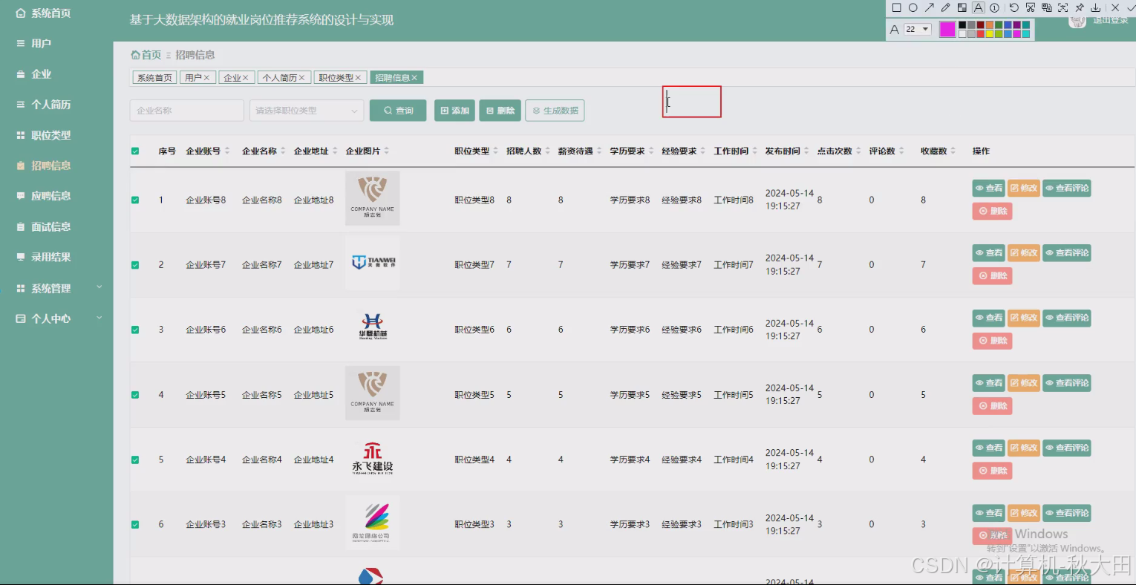Viewport: 1136px width, 585px height.
Task: Click the translate icon in capture toolbar
Action: click(x=1047, y=7)
